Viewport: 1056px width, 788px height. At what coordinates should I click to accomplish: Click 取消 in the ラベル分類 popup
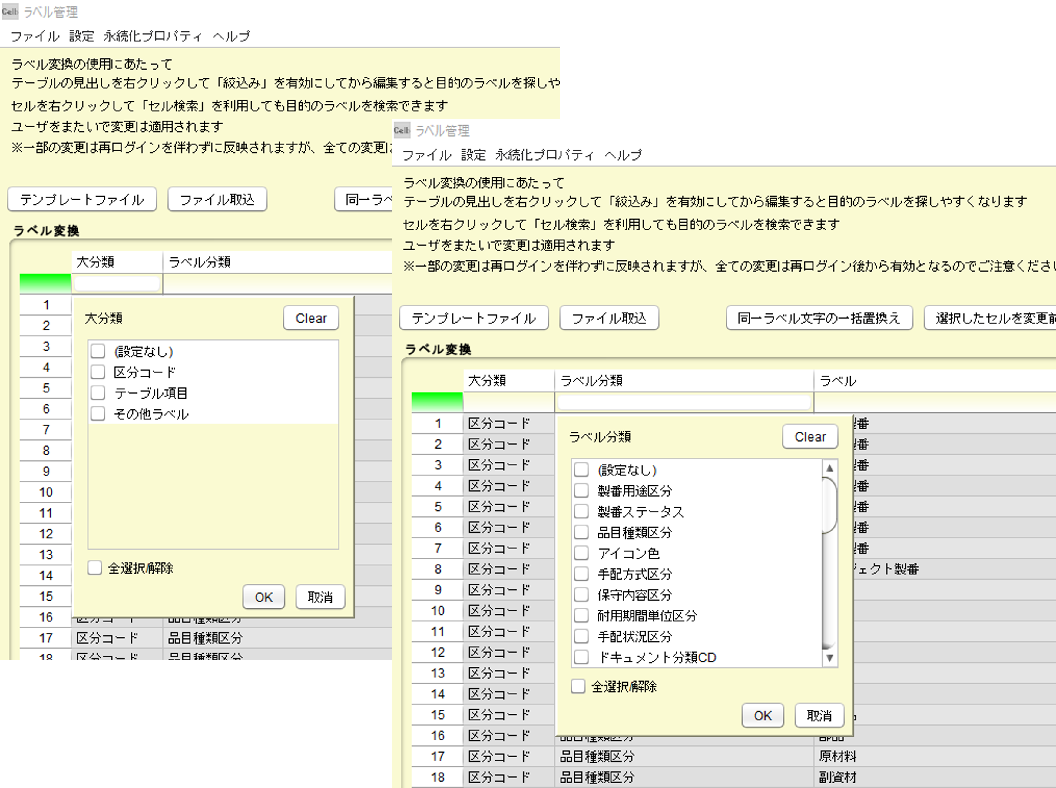pyautogui.click(x=819, y=716)
